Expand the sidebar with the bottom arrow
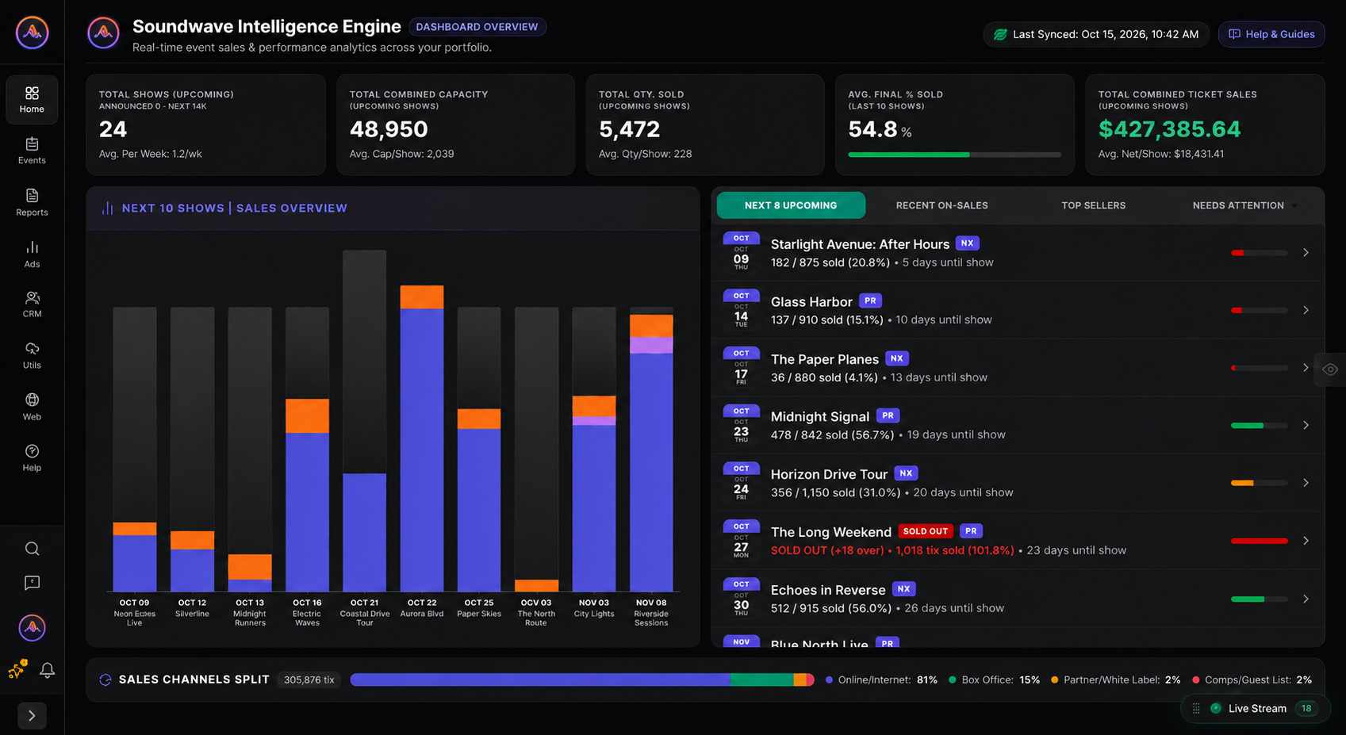 coord(32,715)
